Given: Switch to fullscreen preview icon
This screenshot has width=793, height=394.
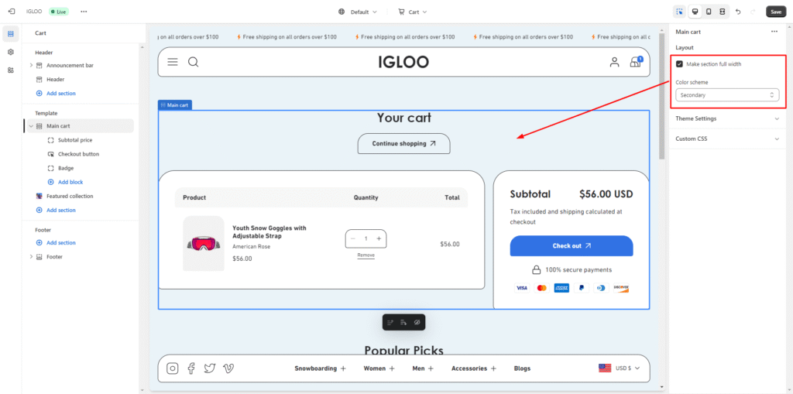Looking at the screenshot, I should click(722, 12).
